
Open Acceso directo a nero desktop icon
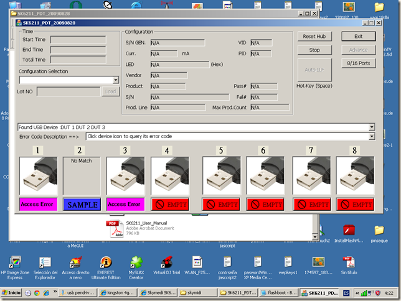(x=76, y=267)
